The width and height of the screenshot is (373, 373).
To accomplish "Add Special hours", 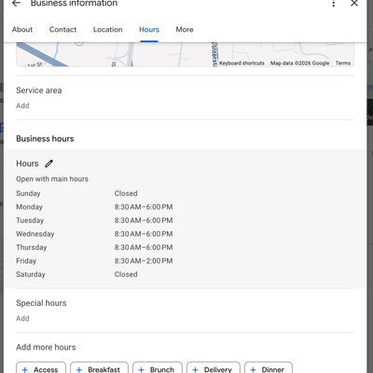I will coord(22,318).
